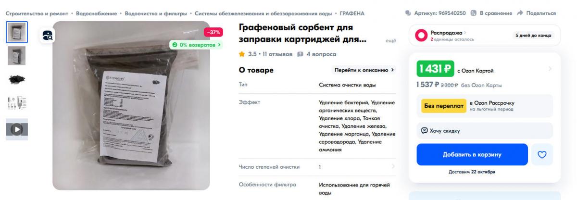Click the 'Хочу скидку' discount icon
The width and height of the screenshot is (577, 200).
click(424, 130)
